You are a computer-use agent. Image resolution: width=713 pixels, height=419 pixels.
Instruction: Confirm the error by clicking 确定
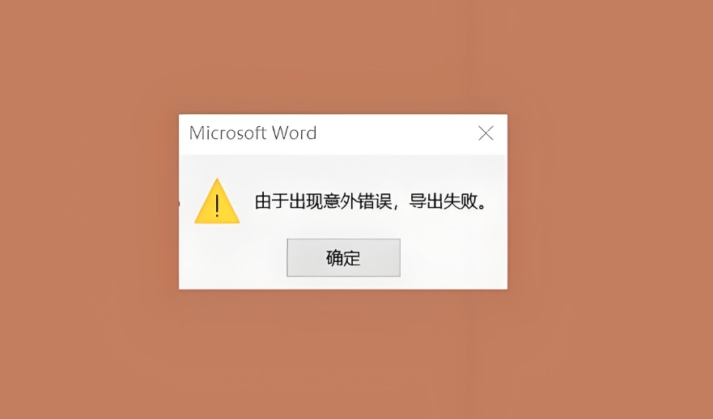(343, 258)
